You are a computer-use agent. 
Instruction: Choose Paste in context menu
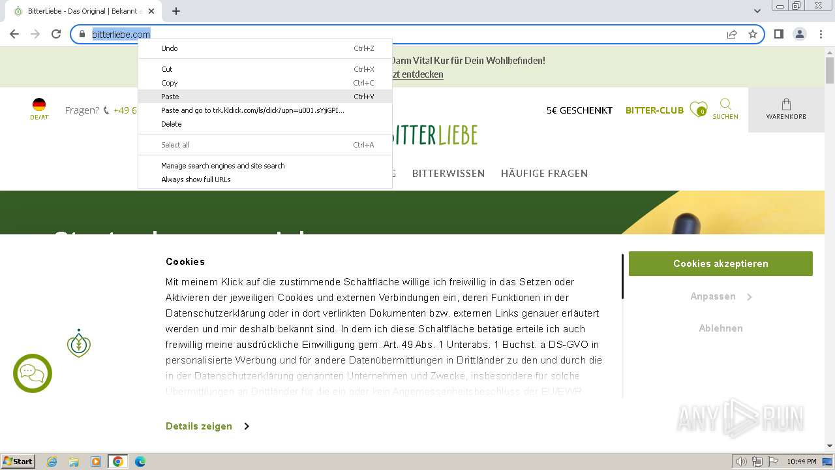265,97
